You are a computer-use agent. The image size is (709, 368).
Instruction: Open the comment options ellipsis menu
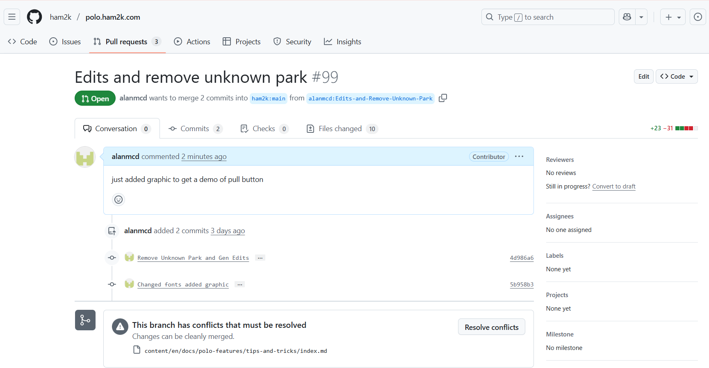[x=519, y=157]
